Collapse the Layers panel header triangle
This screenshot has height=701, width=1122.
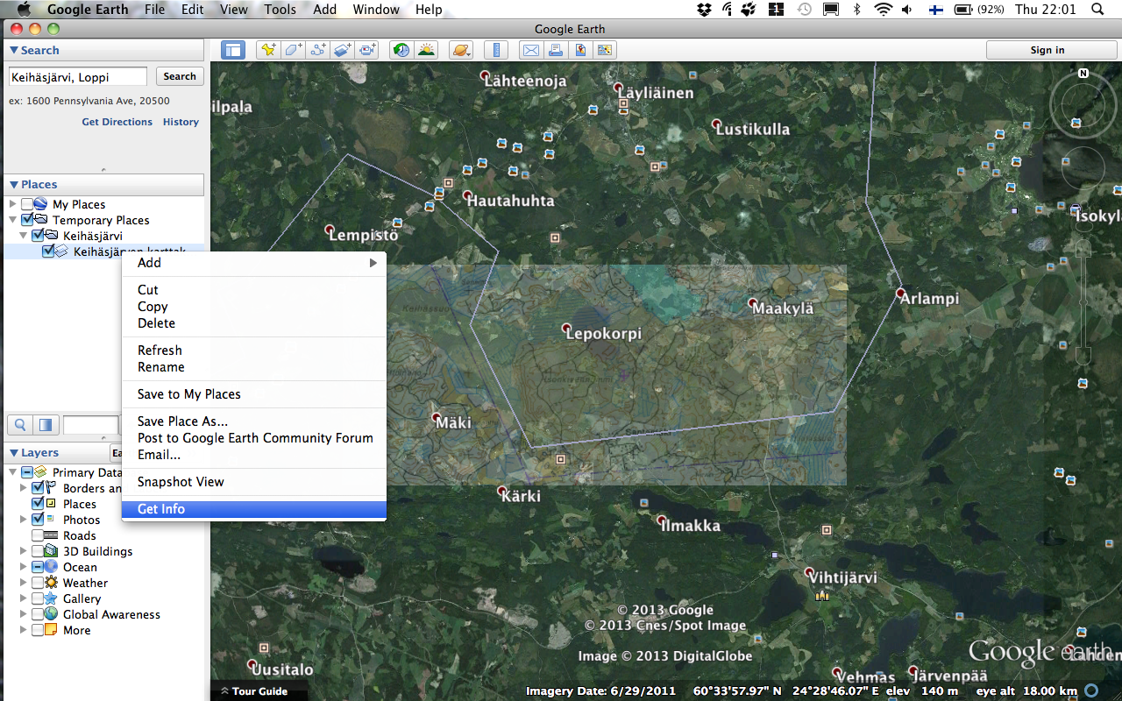(14, 453)
